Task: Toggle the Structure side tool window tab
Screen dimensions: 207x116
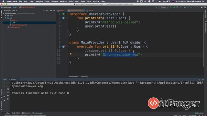Action: coord(1,93)
